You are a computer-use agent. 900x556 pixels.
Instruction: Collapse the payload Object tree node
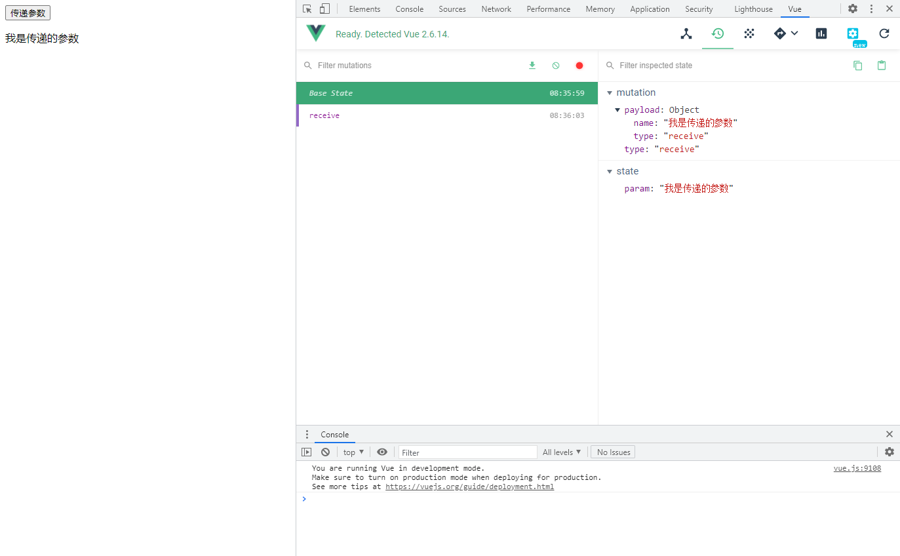click(x=617, y=110)
